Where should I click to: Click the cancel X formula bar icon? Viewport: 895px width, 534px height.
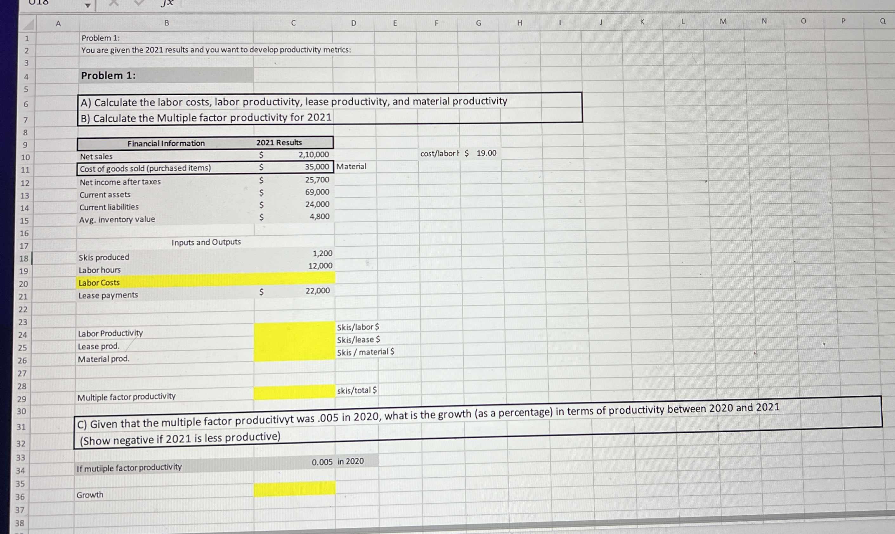pos(114,3)
